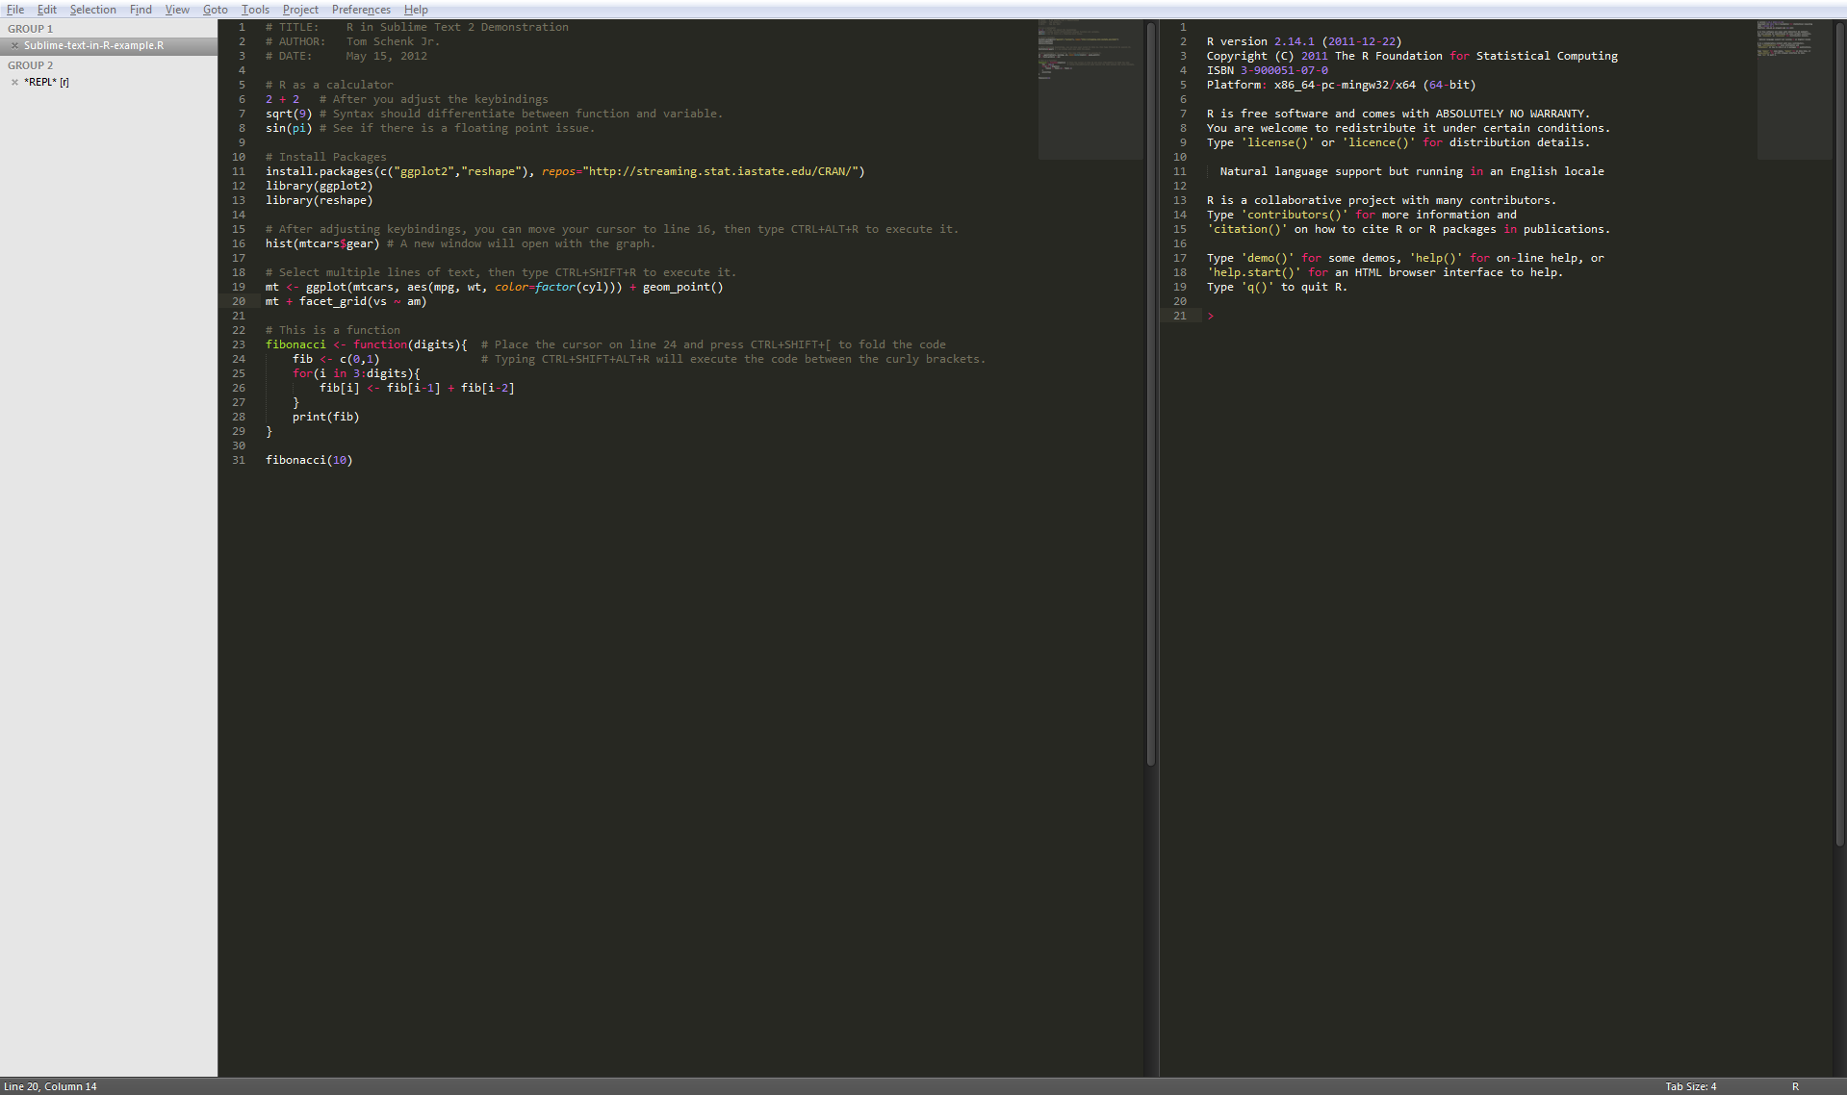Open the Tools menu
Viewport: 1847px width, 1095px height.
(x=255, y=10)
